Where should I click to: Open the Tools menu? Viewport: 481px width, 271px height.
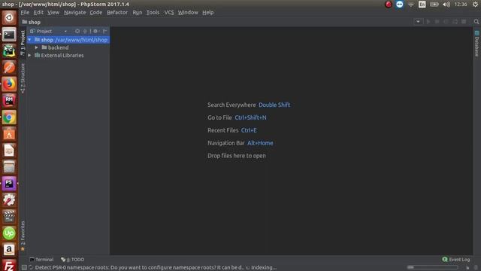pos(153,13)
